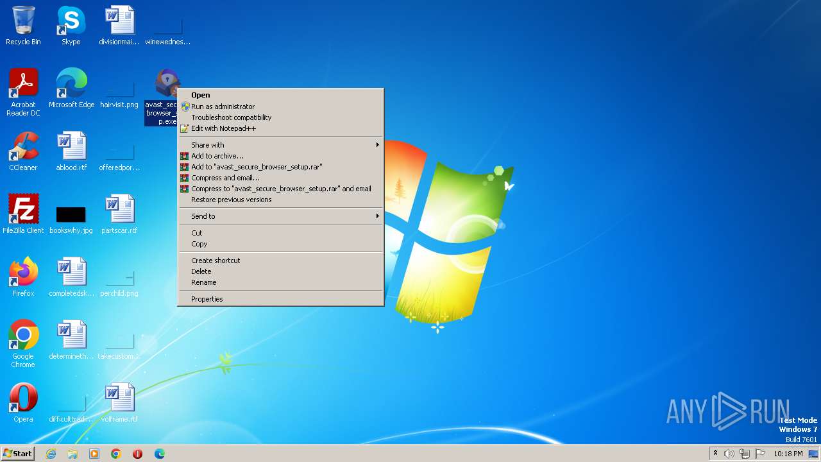Click the Start button
The width and height of the screenshot is (821, 462).
pyautogui.click(x=18, y=454)
